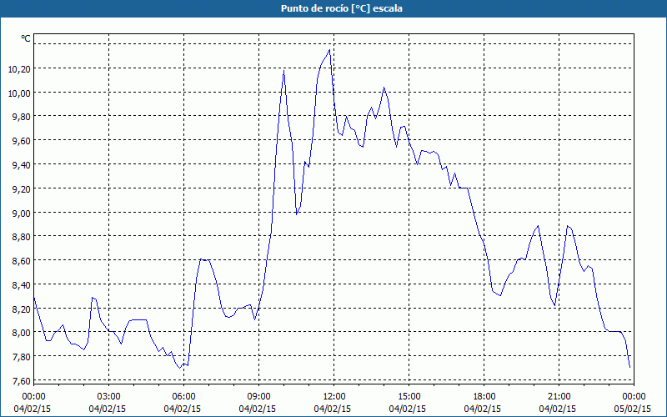Click the 05/02/15 date label

632,409
